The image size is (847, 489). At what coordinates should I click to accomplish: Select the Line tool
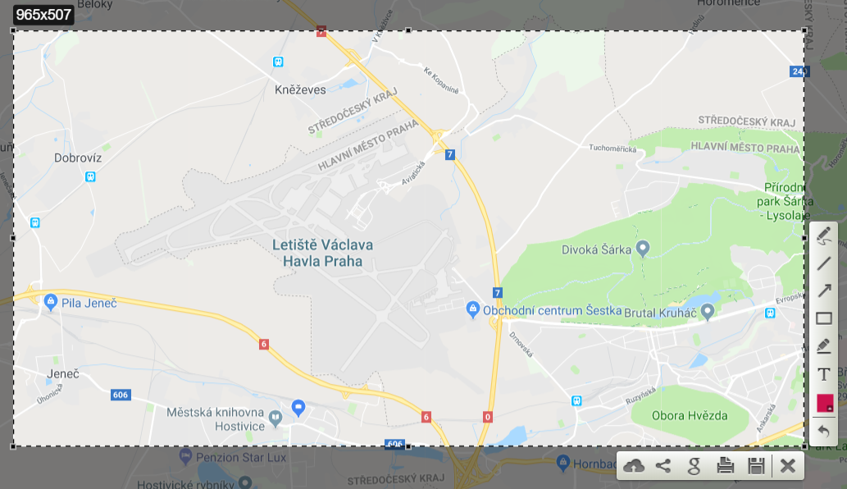[x=823, y=263]
